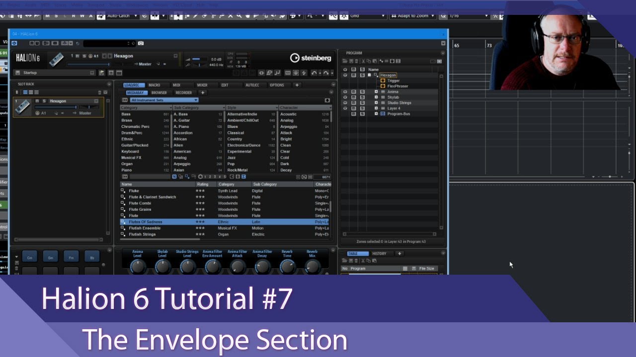Select FlexPhraser module in Program tree

coord(397,86)
